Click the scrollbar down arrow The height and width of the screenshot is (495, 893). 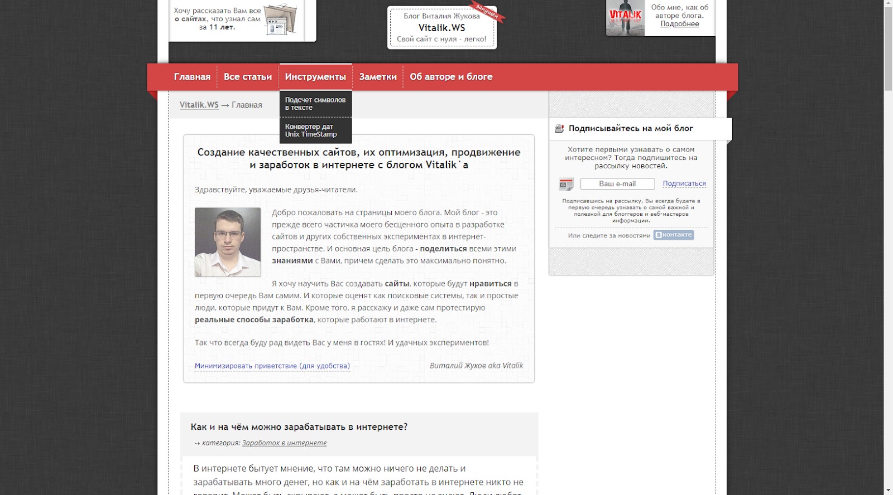tap(888, 490)
